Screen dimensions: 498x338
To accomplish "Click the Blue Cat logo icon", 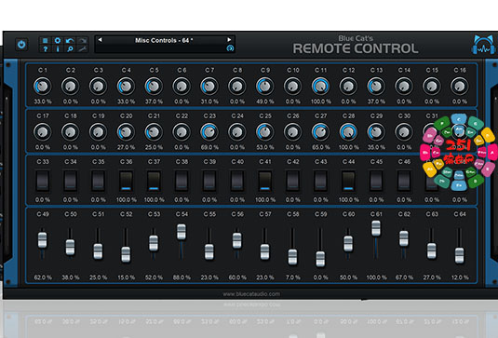I will point(483,45).
